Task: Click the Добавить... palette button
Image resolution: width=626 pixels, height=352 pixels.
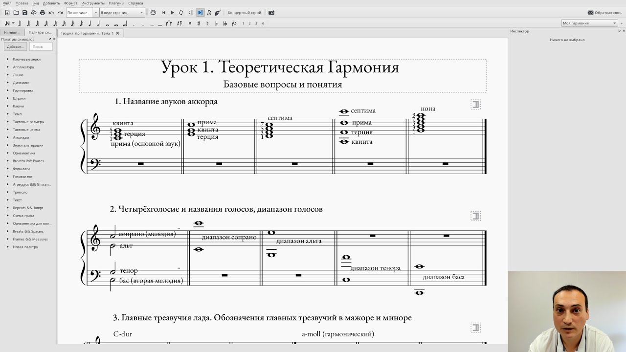Action: click(15, 46)
